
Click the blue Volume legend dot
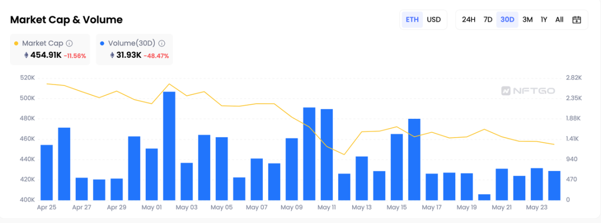click(x=102, y=44)
